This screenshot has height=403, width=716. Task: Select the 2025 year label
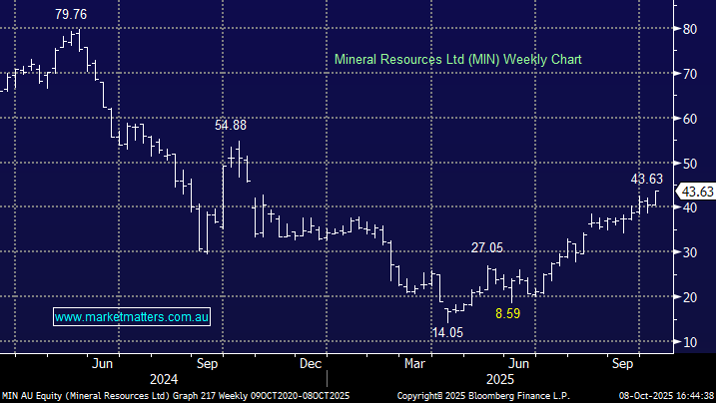500,379
